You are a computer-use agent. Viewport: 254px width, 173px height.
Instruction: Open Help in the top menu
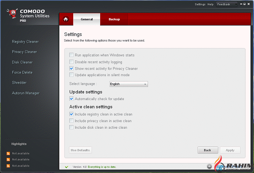point(210,4)
